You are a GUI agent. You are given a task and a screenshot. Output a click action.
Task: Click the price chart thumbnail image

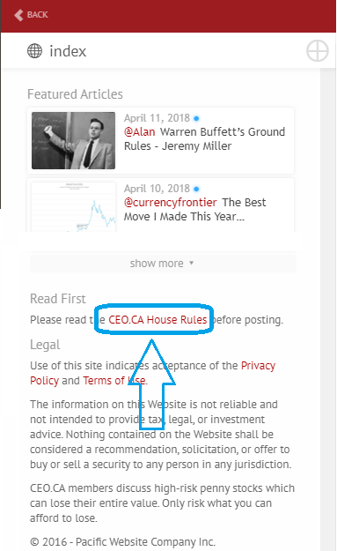pyautogui.click(x=73, y=207)
